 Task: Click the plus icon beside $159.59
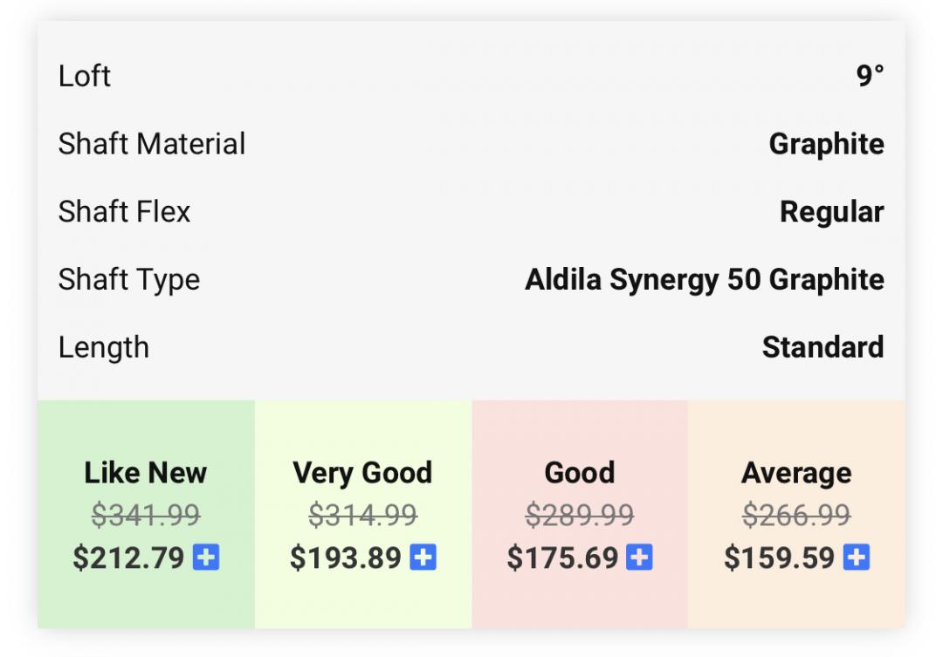[x=856, y=557]
